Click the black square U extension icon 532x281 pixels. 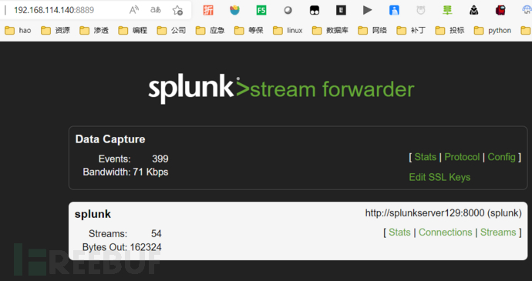[x=341, y=10]
